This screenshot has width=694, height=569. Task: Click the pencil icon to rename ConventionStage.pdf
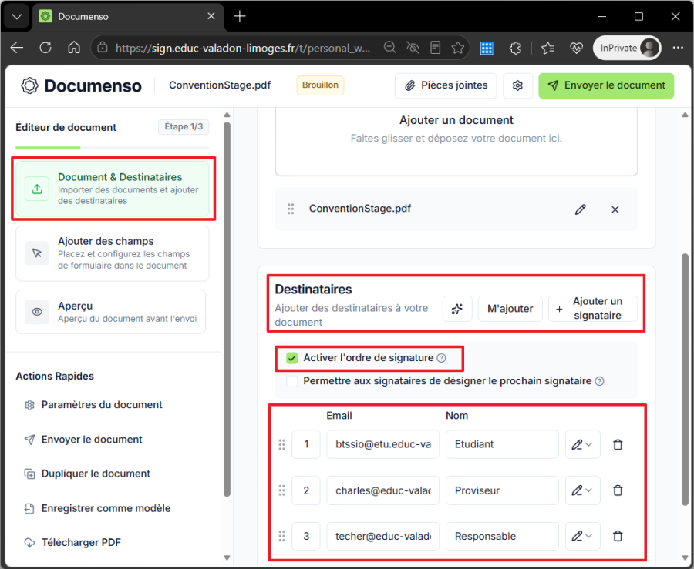(x=580, y=209)
